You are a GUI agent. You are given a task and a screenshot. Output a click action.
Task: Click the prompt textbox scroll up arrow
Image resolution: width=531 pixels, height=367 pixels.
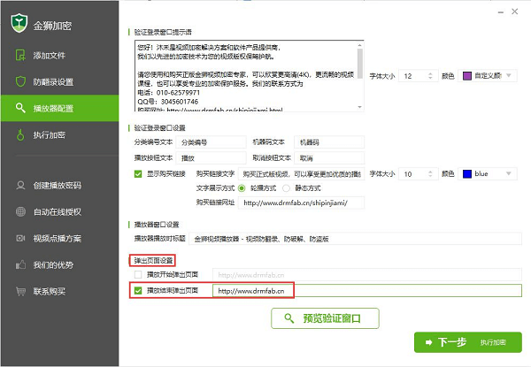pos(359,45)
